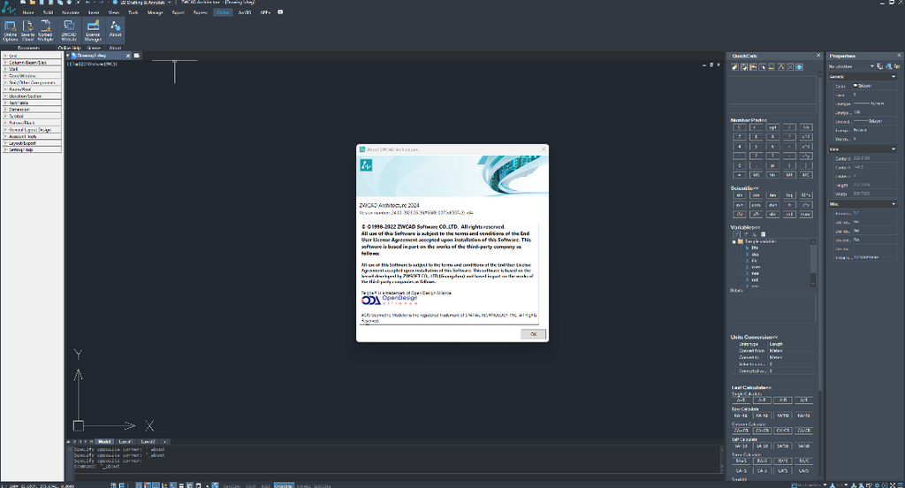The image size is (905, 488).
Task: Click the sin button in Scientific section
Action: [740, 195]
